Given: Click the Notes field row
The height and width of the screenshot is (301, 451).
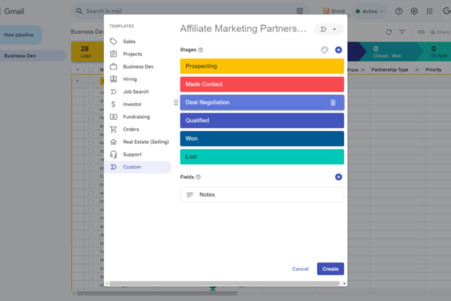Looking at the screenshot, I should [262, 194].
